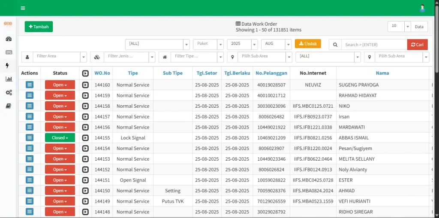Screen dimensions: 439x218
Task: Open page size dropdown showing 10
Action: point(399,27)
